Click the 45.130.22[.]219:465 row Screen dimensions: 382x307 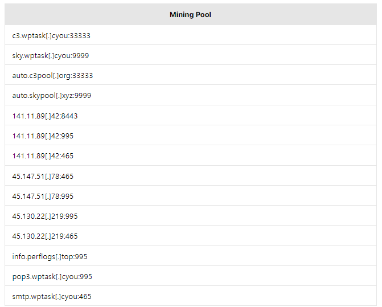(x=191, y=236)
